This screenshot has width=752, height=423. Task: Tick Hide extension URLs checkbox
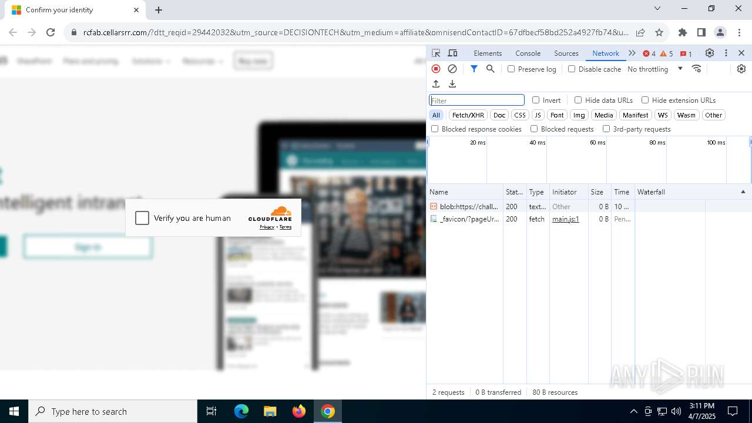pyautogui.click(x=645, y=100)
